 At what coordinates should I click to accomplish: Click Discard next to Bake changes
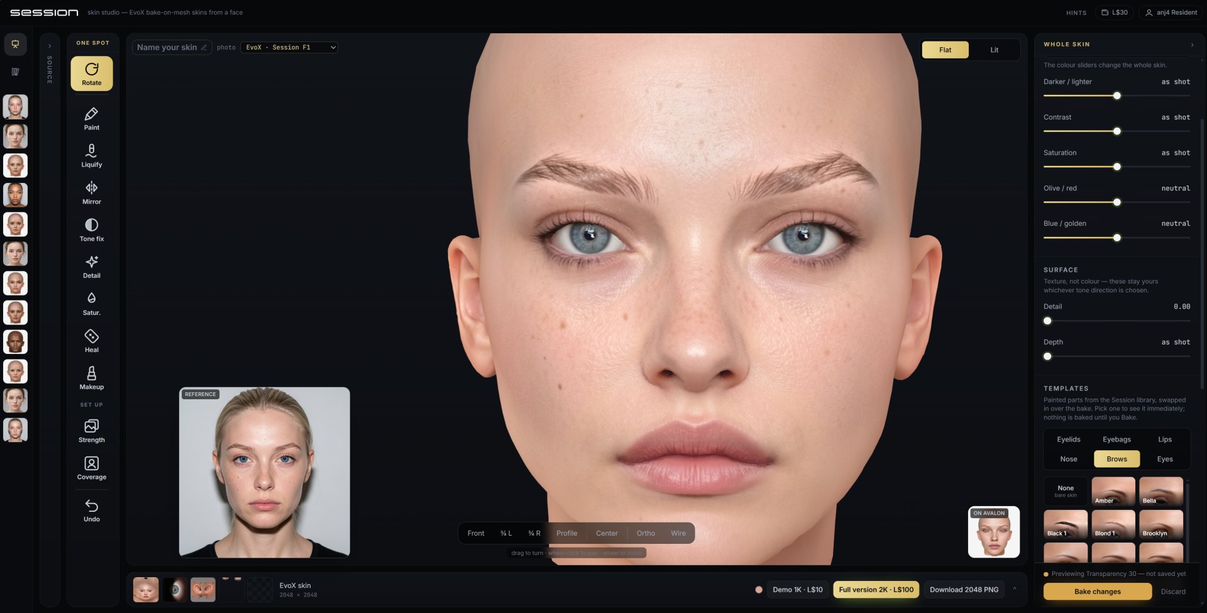tap(1173, 592)
